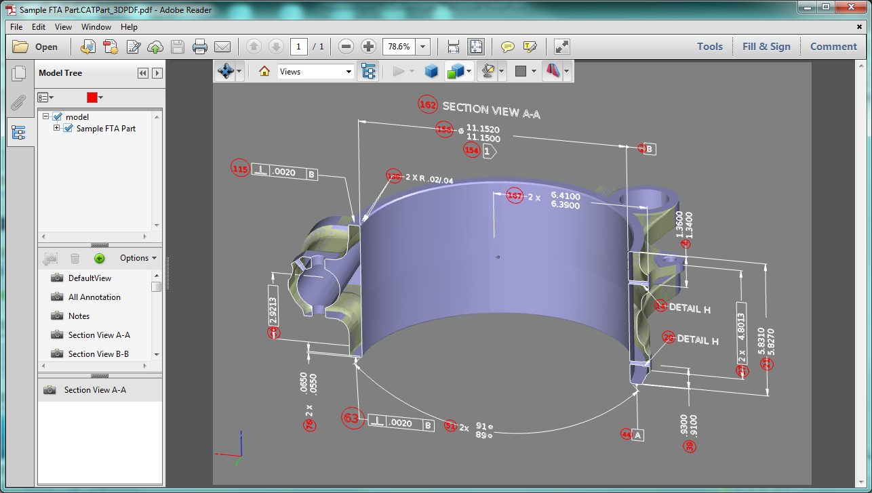Open the Fill & Sign pane
The image size is (872, 493).
[x=766, y=46]
